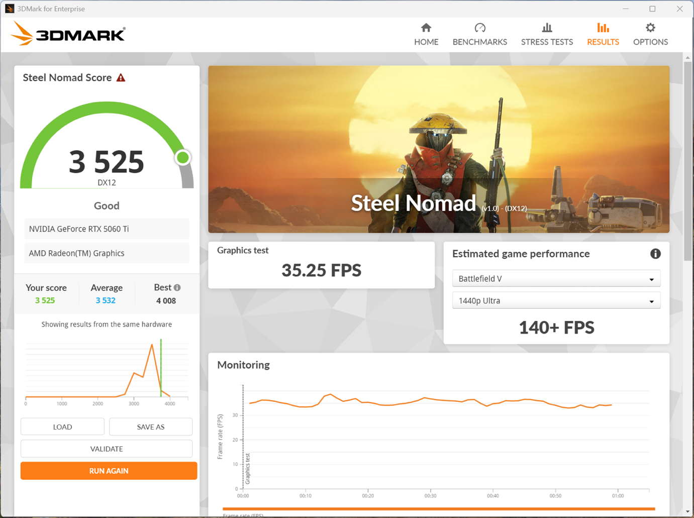Click the 3DMark app icon in title bar

coord(9,9)
